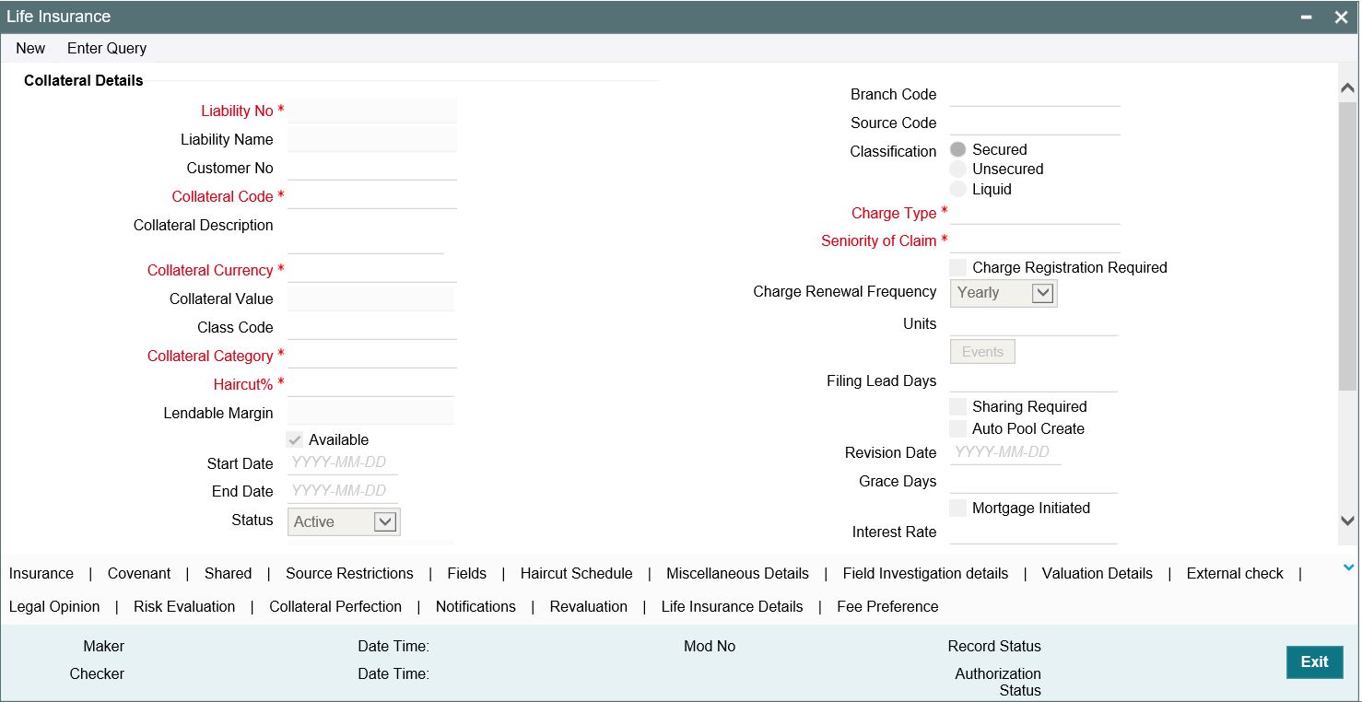Viewport: 1362px width, 702px height.
Task: Open the Legal Opinion tab
Action: [54, 606]
